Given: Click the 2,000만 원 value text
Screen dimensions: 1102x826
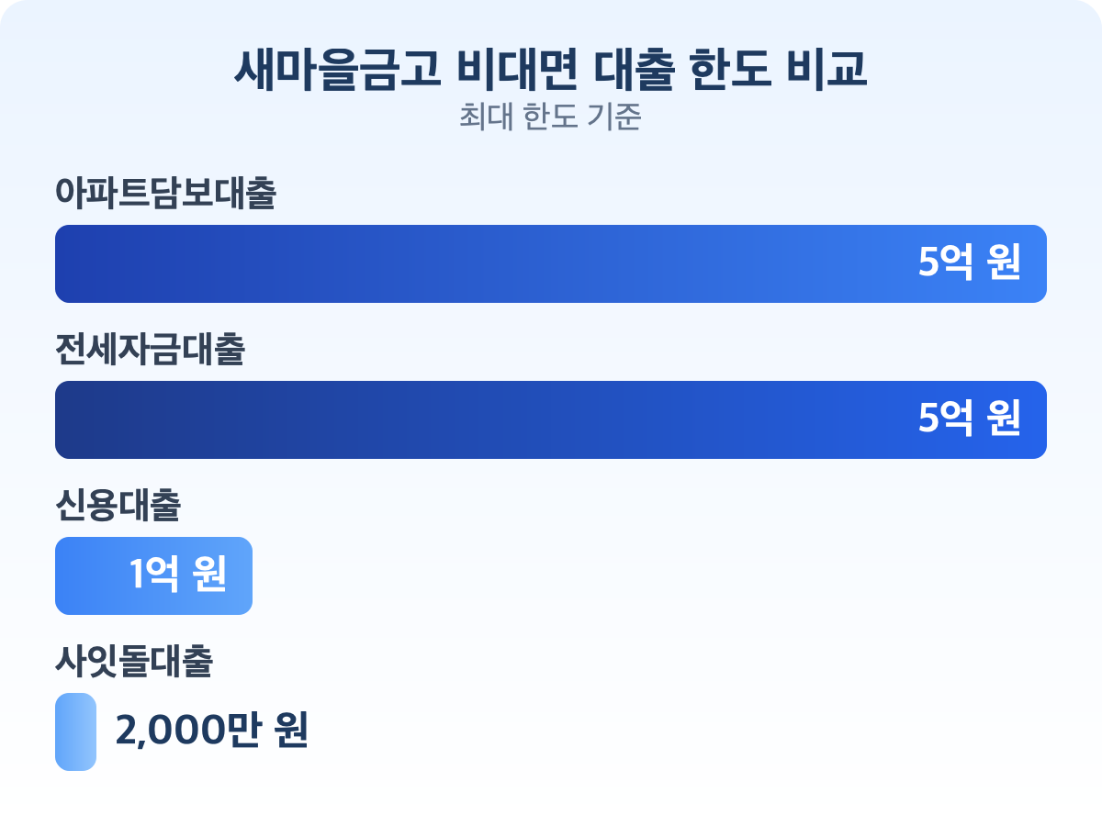Looking at the screenshot, I should 211,732.
